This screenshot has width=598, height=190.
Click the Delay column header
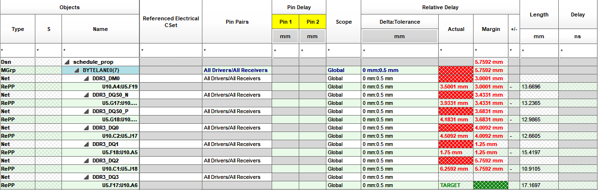pyautogui.click(x=578, y=15)
